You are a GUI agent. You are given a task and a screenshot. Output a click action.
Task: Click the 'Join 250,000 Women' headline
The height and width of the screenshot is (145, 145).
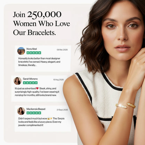point(41,23)
